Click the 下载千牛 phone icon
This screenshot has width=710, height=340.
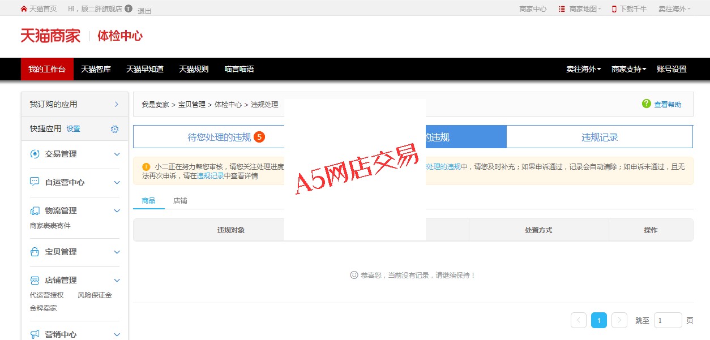[614, 9]
